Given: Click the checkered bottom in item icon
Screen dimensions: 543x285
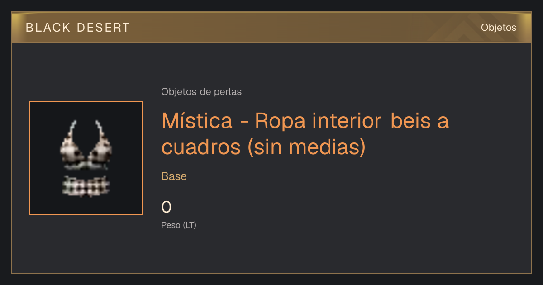Looking at the screenshot, I should click(86, 185).
